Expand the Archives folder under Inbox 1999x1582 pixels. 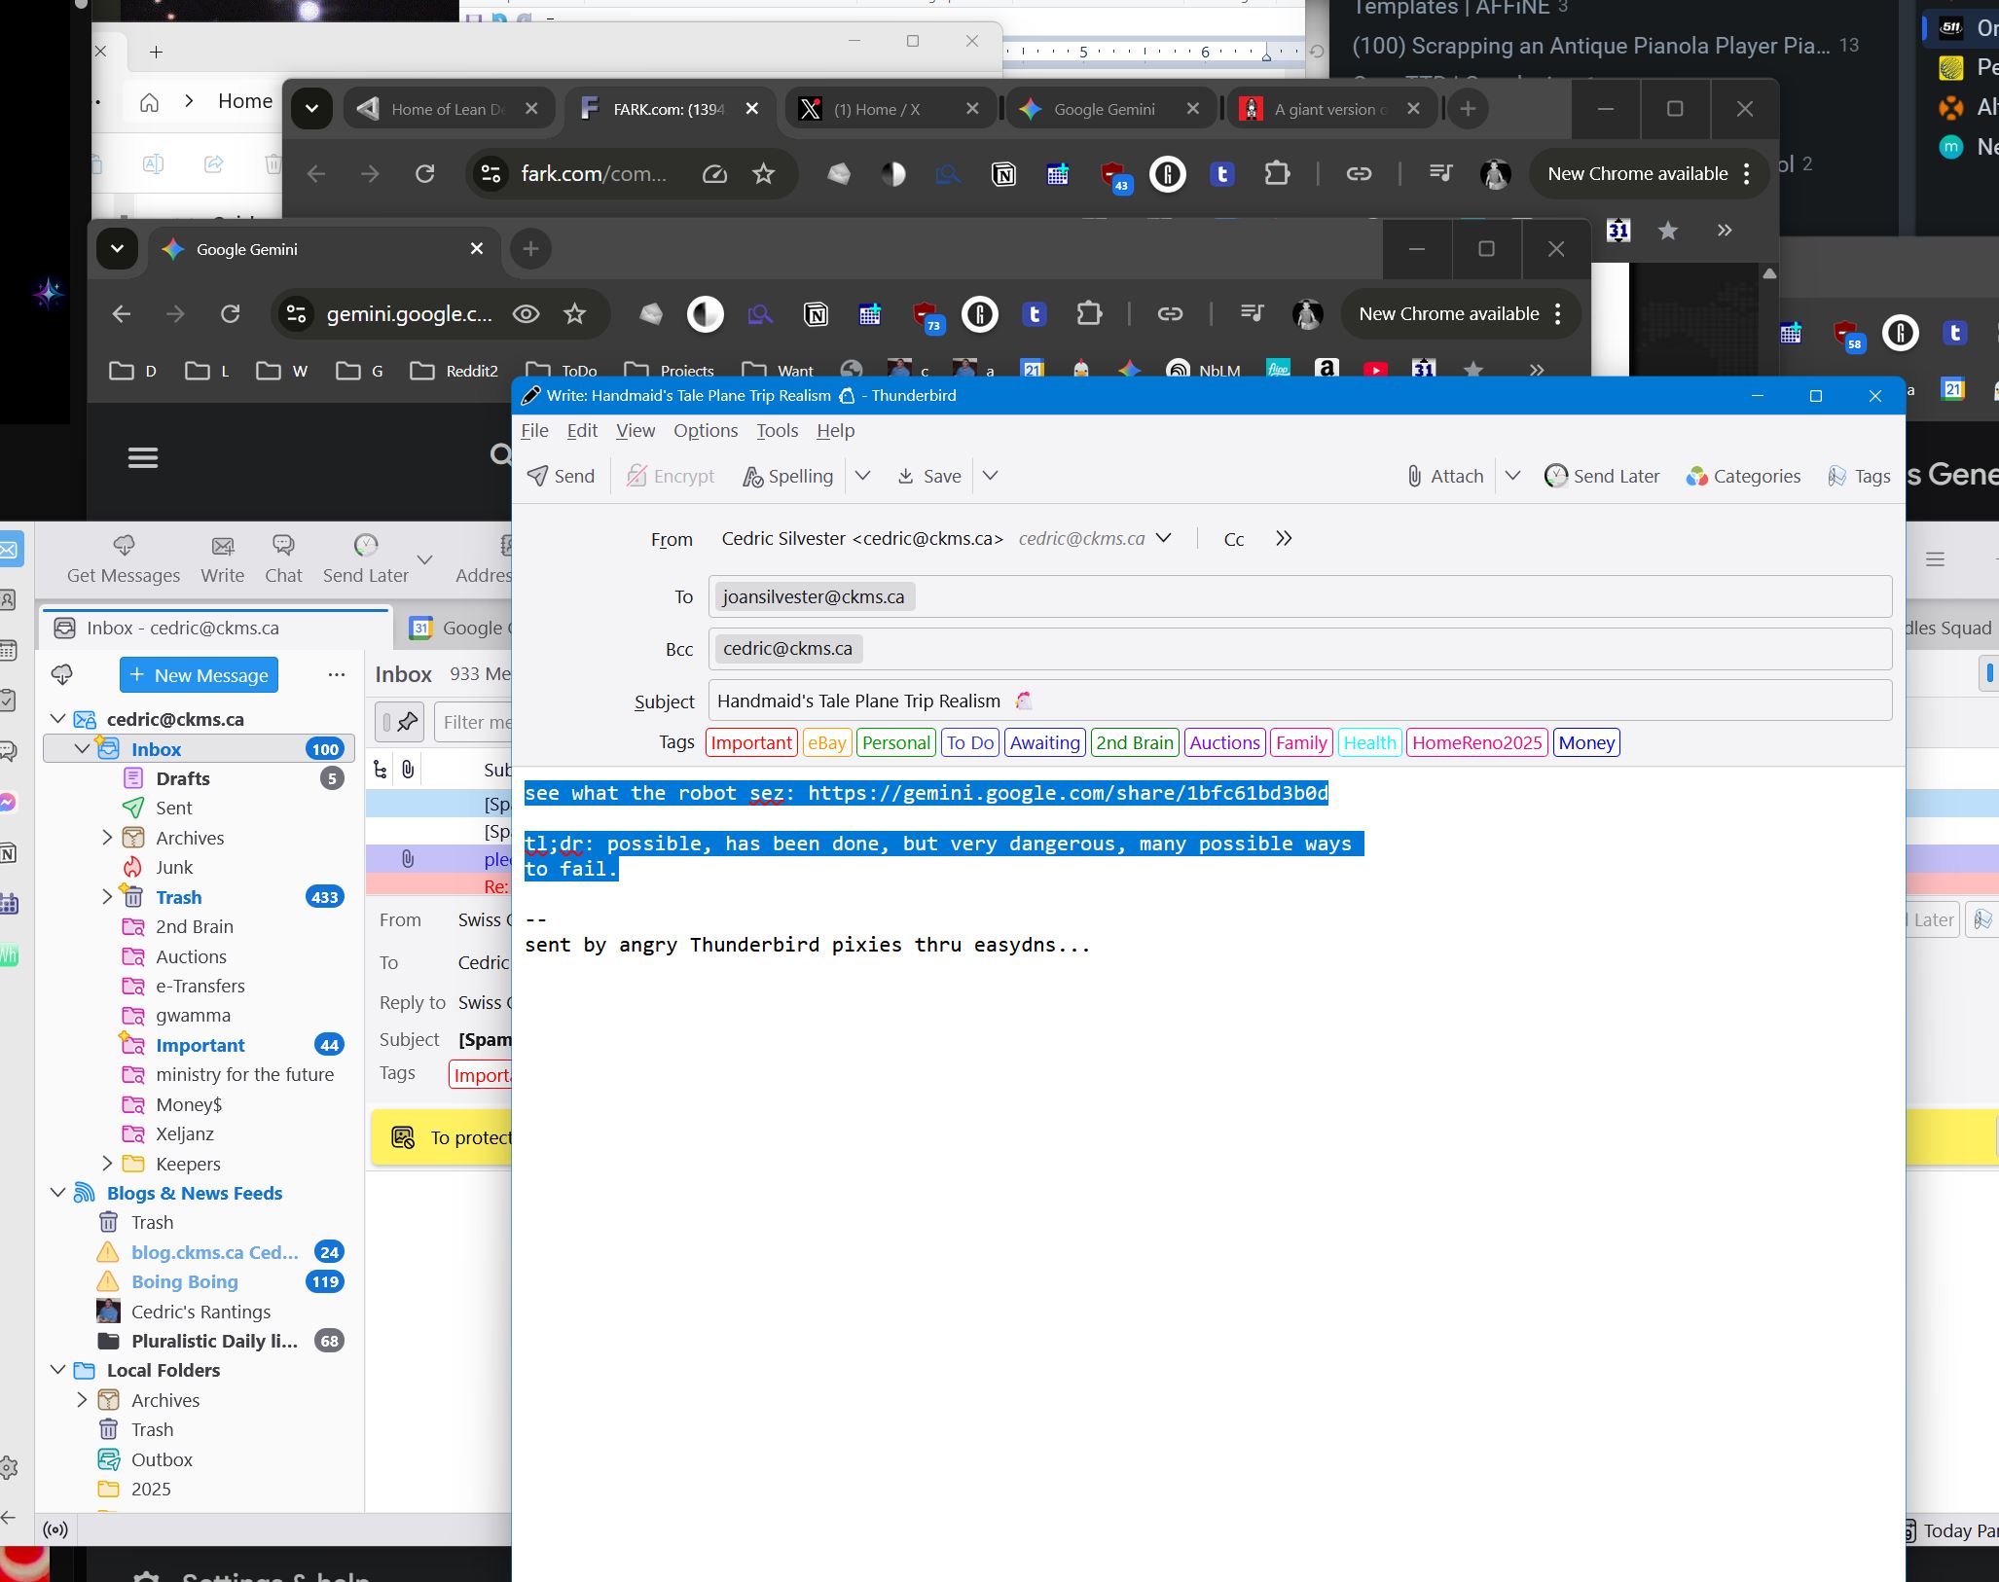tap(107, 838)
